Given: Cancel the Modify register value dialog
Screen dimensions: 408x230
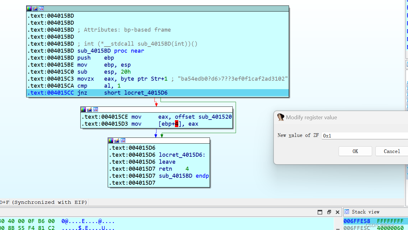Looking at the screenshot, I should [392, 151].
